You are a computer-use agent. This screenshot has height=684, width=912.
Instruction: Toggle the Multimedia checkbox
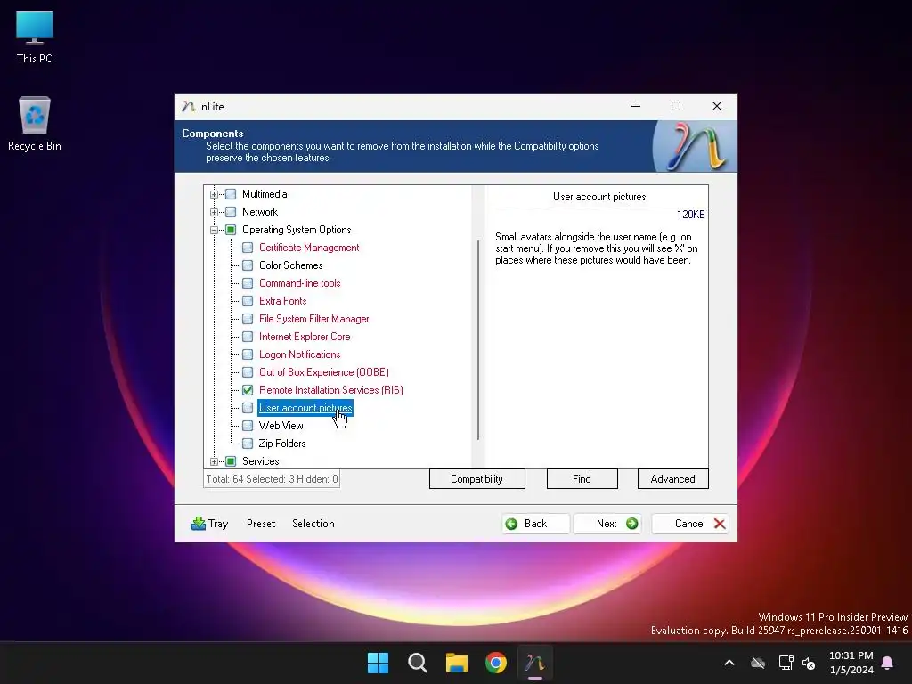(x=231, y=194)
